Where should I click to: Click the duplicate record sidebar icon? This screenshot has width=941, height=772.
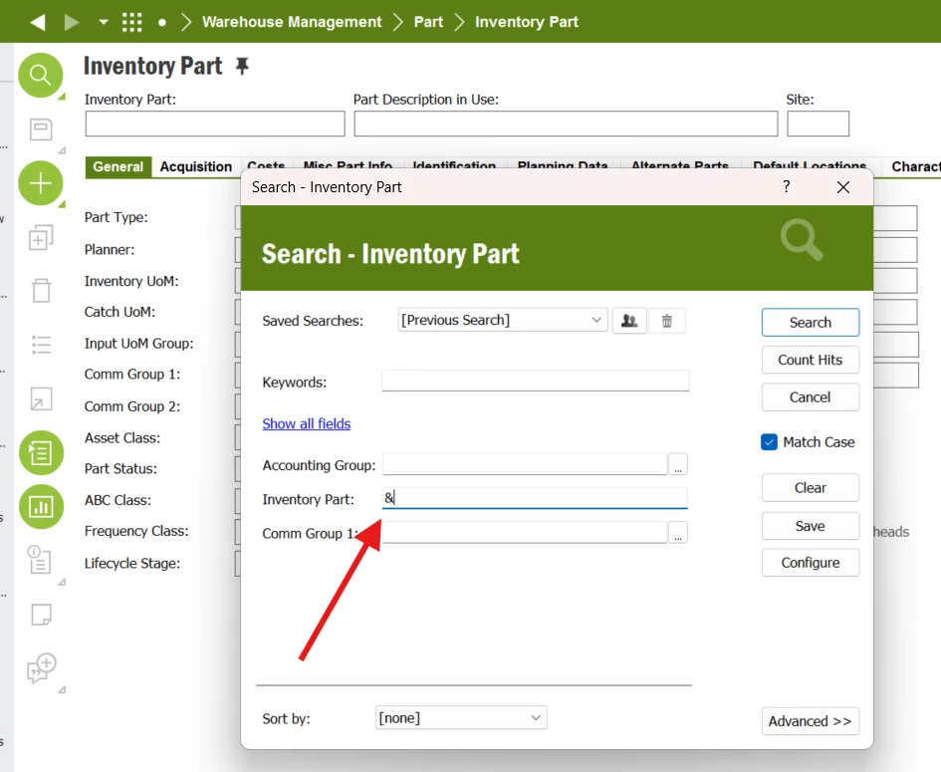pyautogui.click(x=41, y=238)
